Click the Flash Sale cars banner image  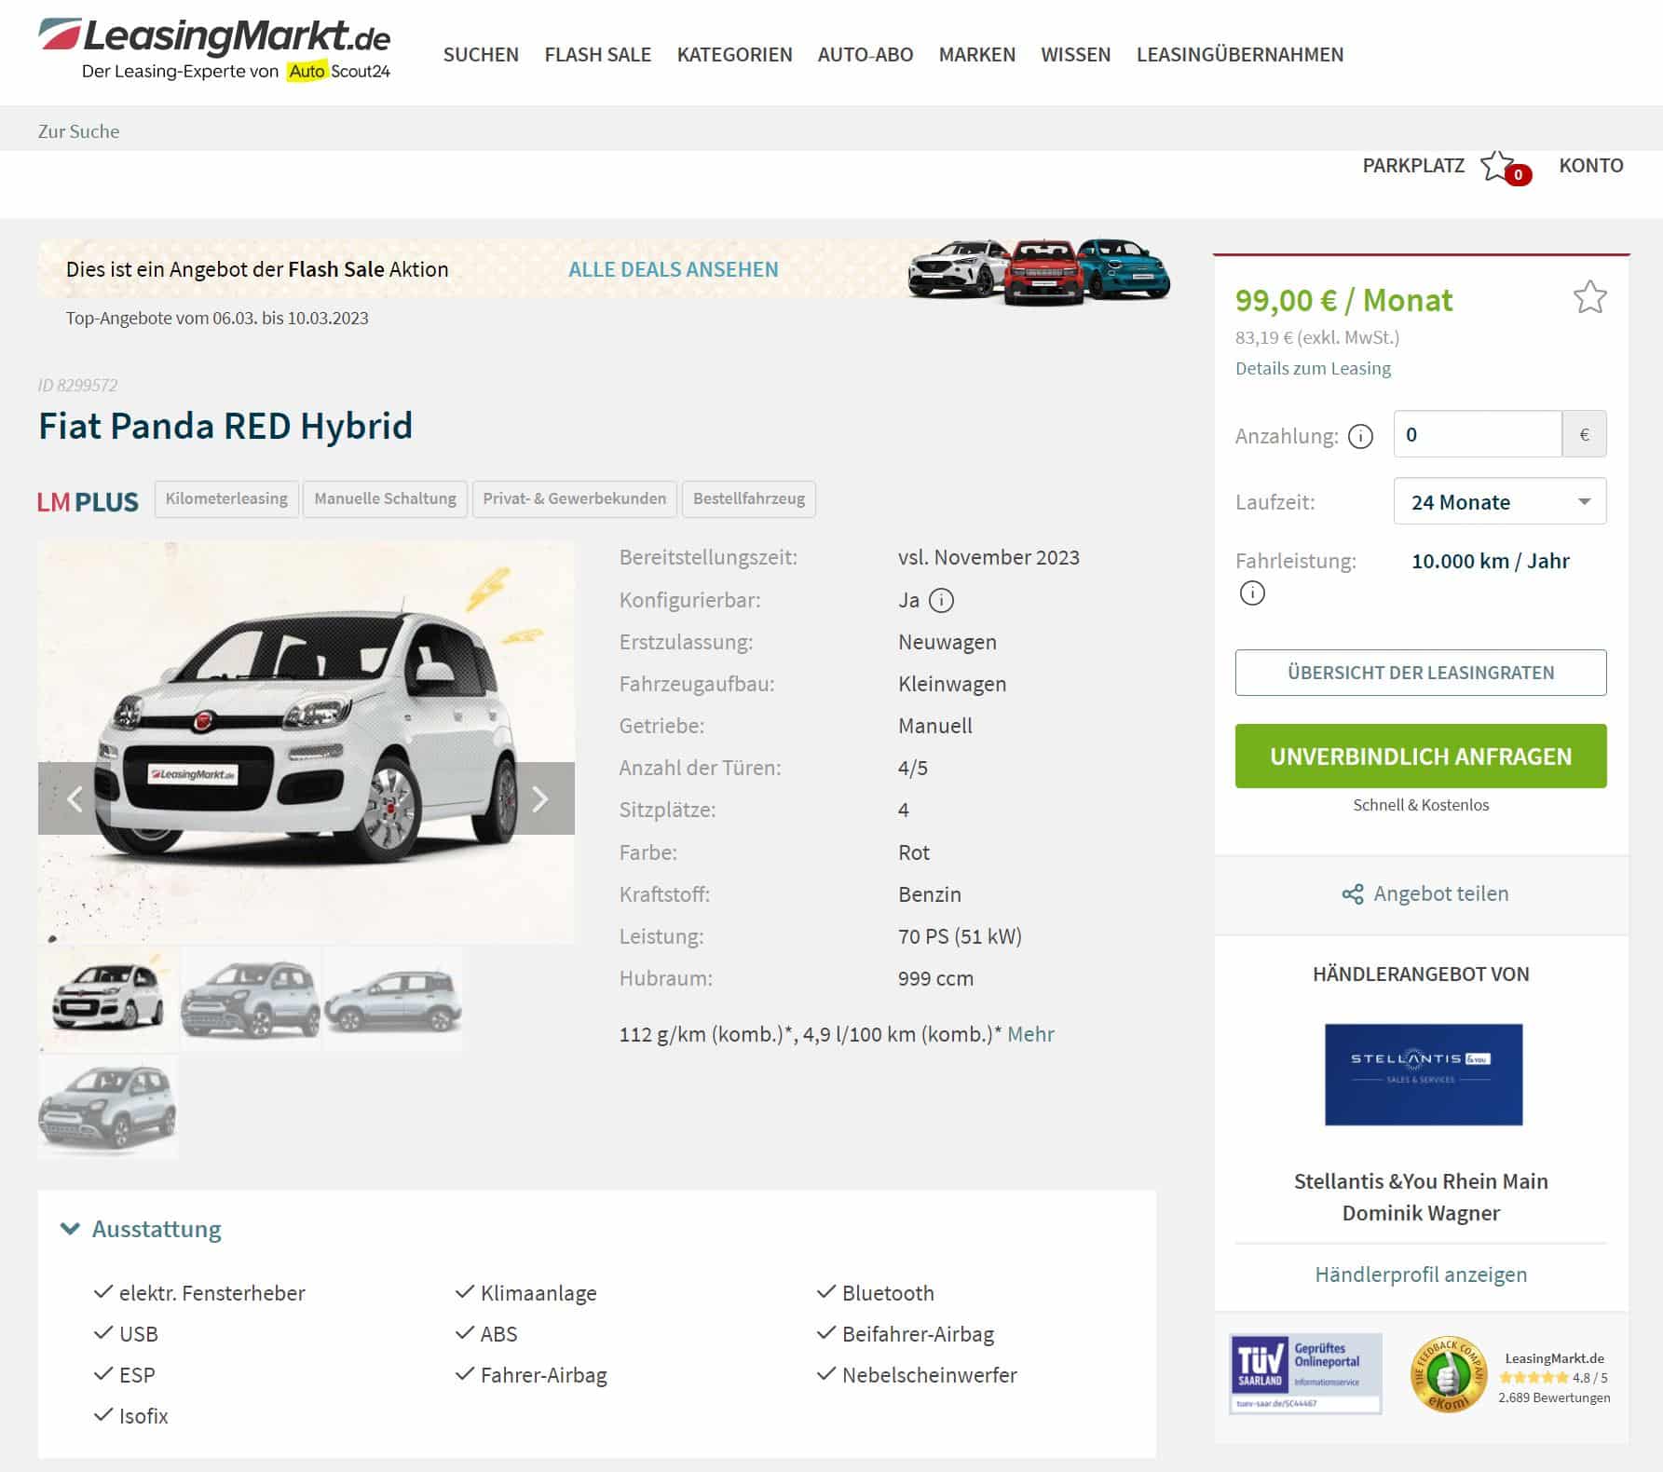pyautogui.click(x=1039, y=271)
